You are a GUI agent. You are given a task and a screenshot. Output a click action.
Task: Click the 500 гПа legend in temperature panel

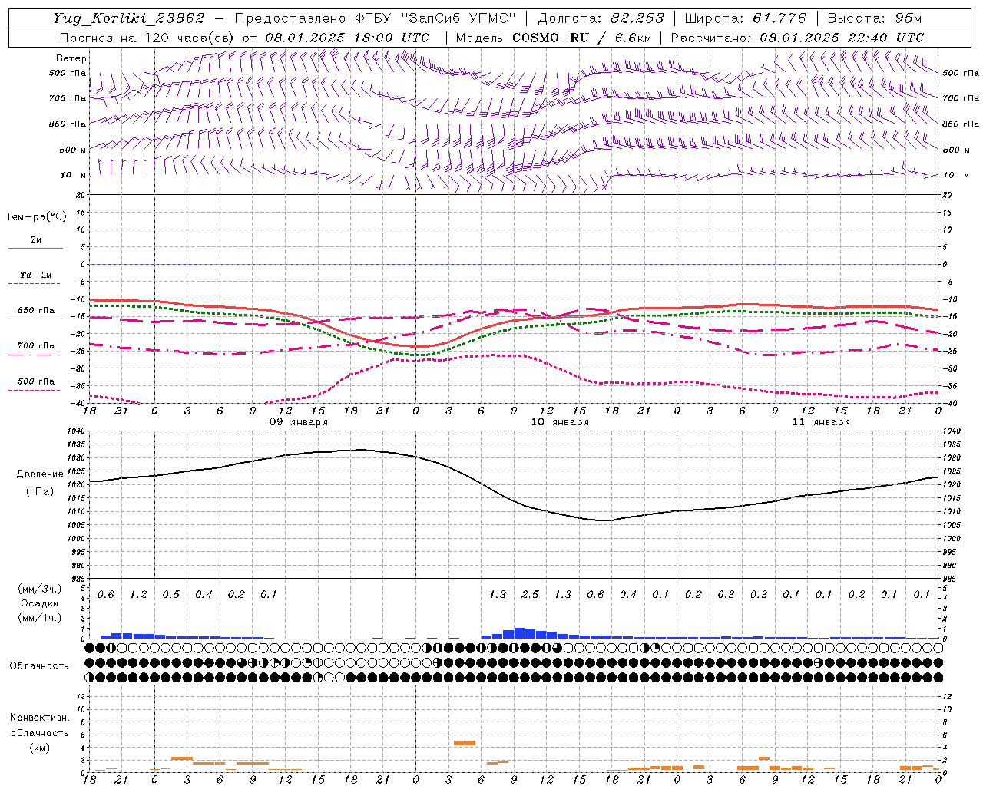(x=35, y=381)
